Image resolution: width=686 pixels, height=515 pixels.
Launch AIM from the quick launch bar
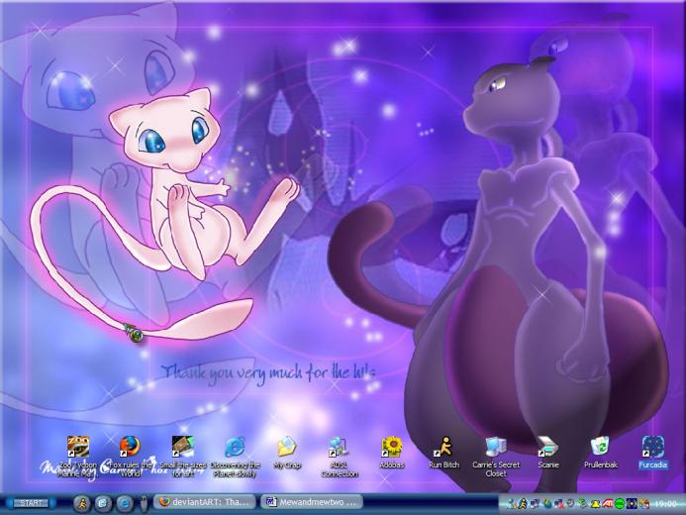pyautogui.click(x=81, y=504)
